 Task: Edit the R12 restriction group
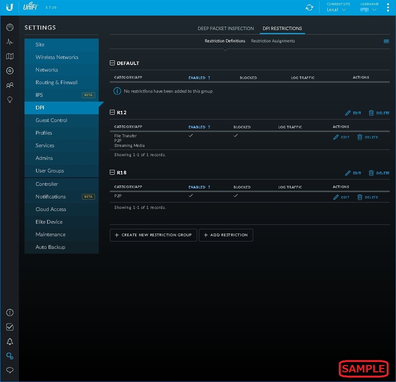[x=353, y=113]
